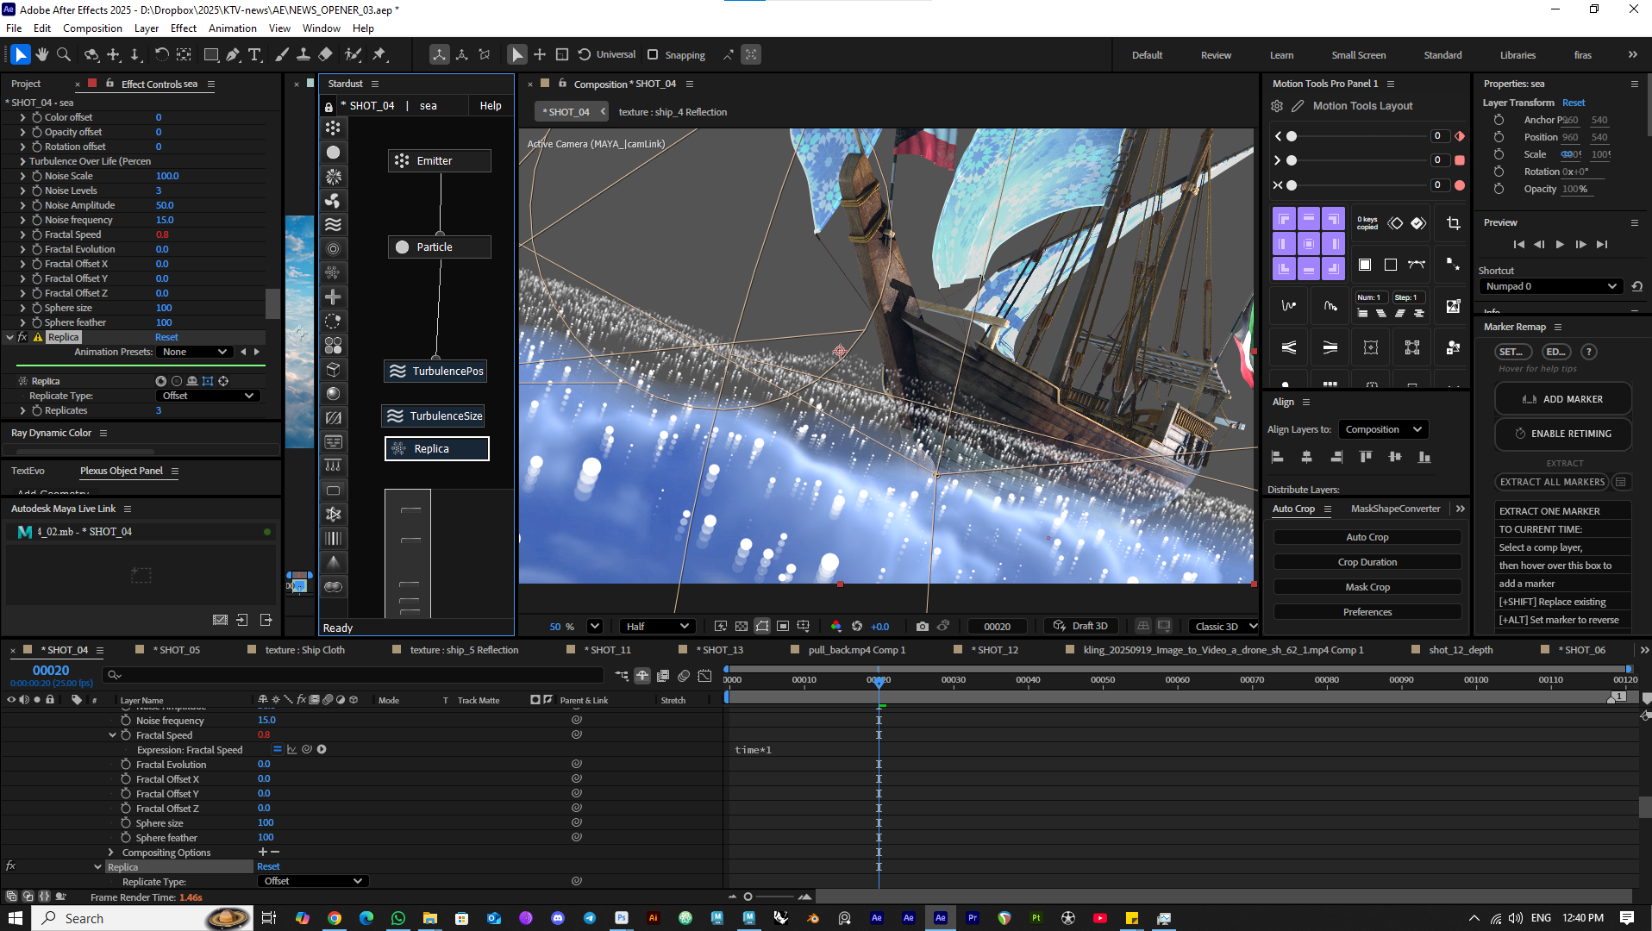Switch to SHOT_05 timeline tab
The width and height of the screenshot is (1652, 931).
tap(176, 650)
